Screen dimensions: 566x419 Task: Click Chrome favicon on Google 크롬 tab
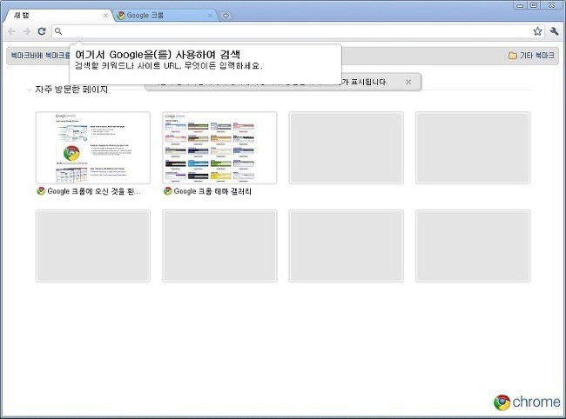[x=121, y=16]
